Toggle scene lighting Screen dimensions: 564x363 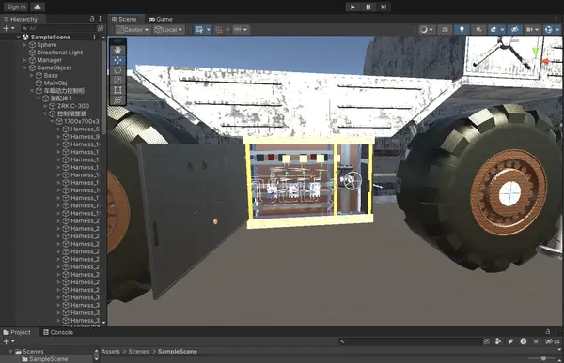(x=462, y=30)
